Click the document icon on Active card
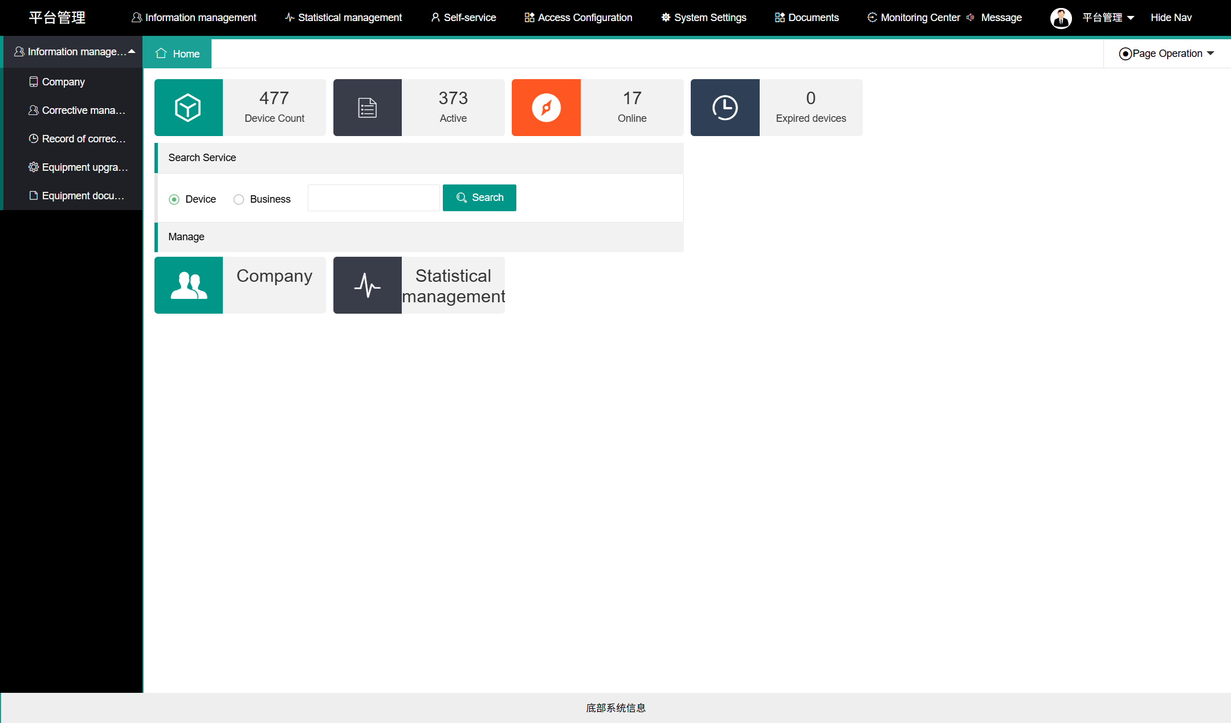The image size is (1231, 723). pyautogui.click(x=368, y=108)
